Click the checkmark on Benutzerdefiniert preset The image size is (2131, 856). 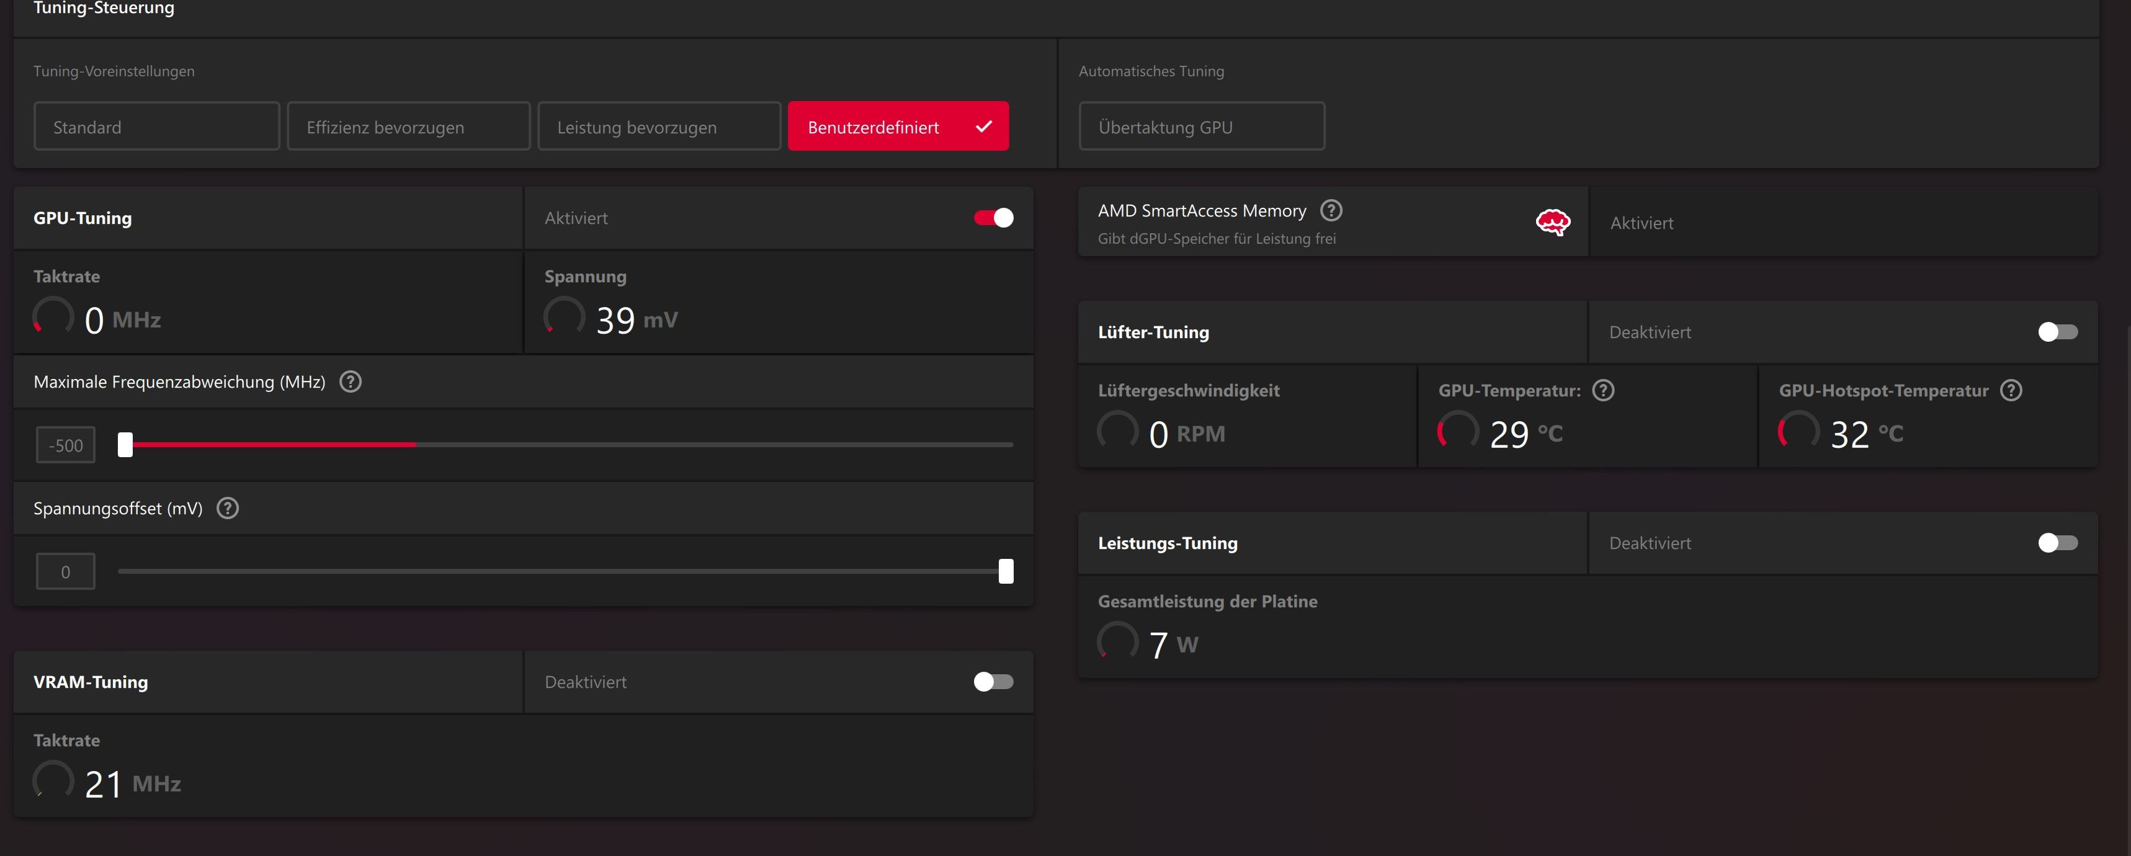click(983, 127)
